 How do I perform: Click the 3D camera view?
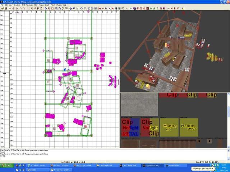[x=175, y=51]
